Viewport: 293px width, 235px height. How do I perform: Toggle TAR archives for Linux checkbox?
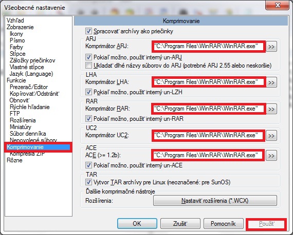pos(88,182)
